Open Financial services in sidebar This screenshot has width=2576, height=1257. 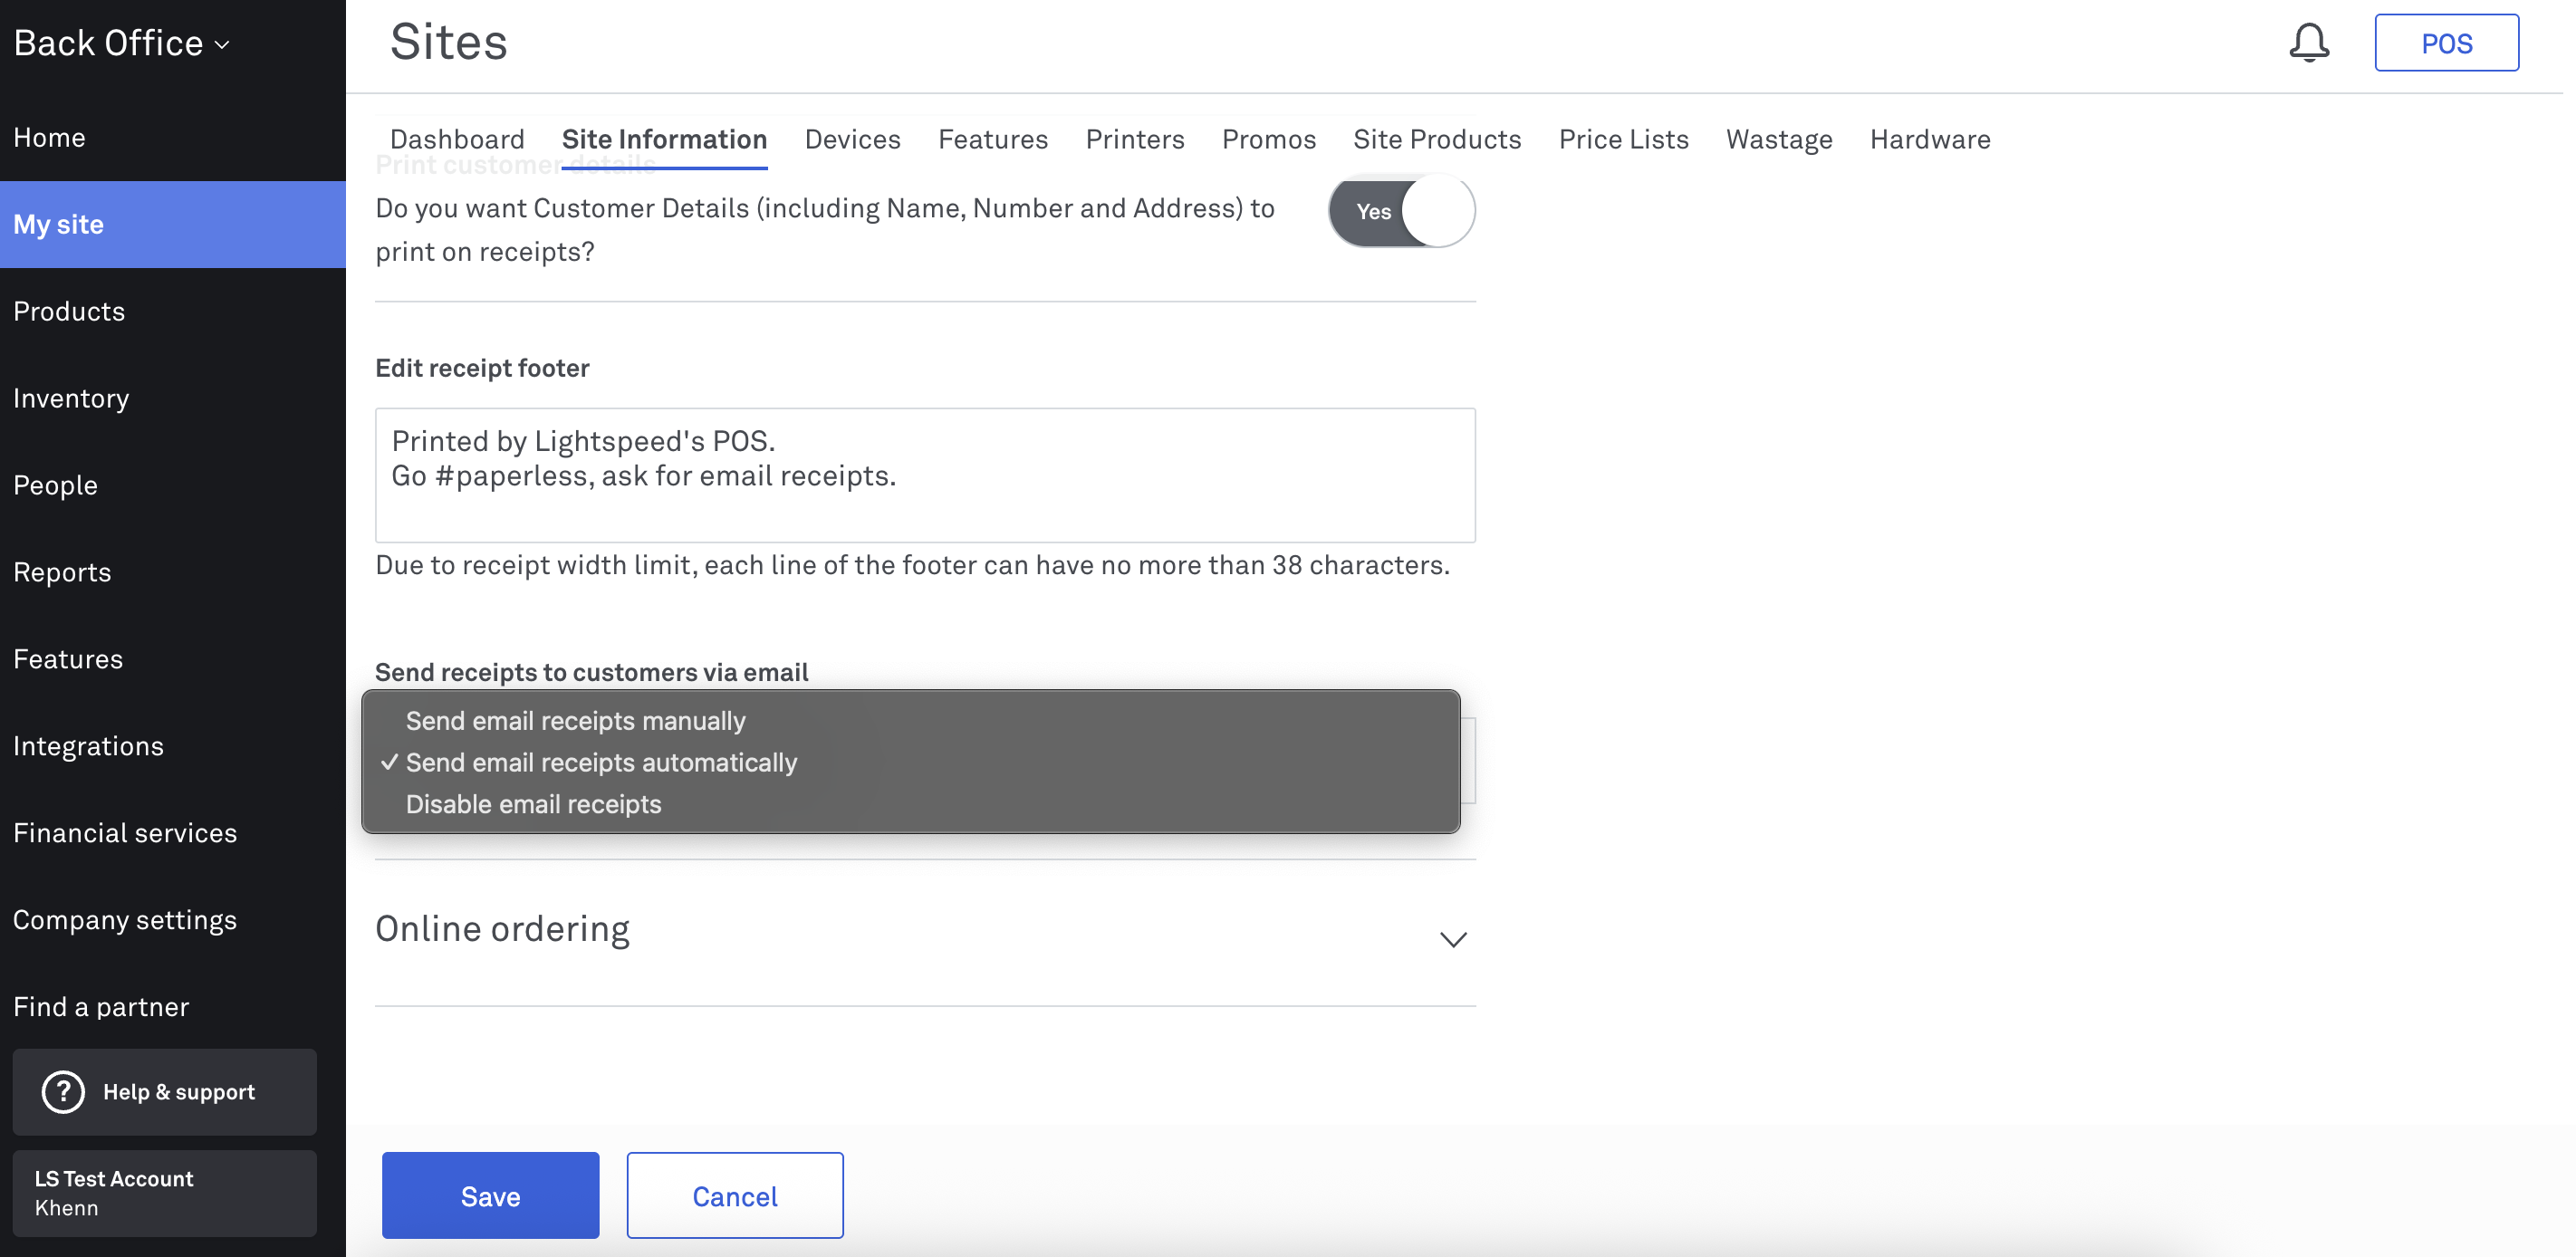coord(173,833)
